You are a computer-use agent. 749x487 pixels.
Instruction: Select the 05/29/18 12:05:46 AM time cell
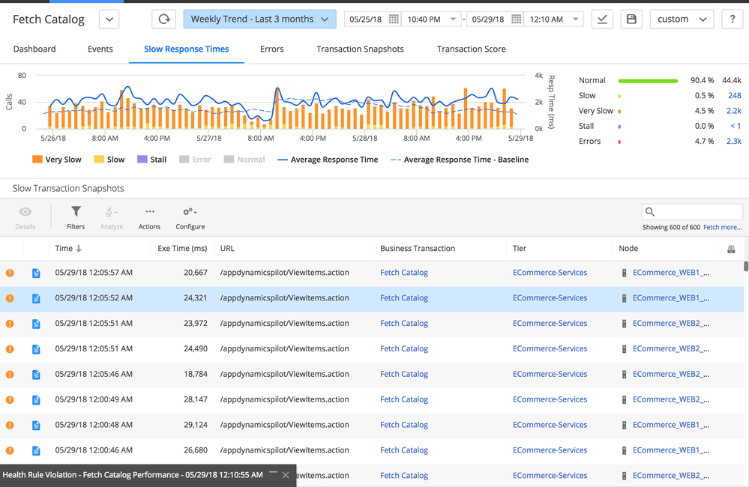click(94, 374)
